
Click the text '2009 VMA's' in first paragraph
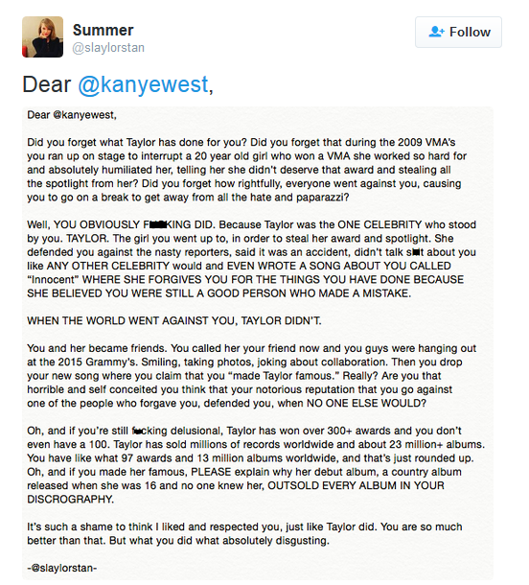click(426, 142)
